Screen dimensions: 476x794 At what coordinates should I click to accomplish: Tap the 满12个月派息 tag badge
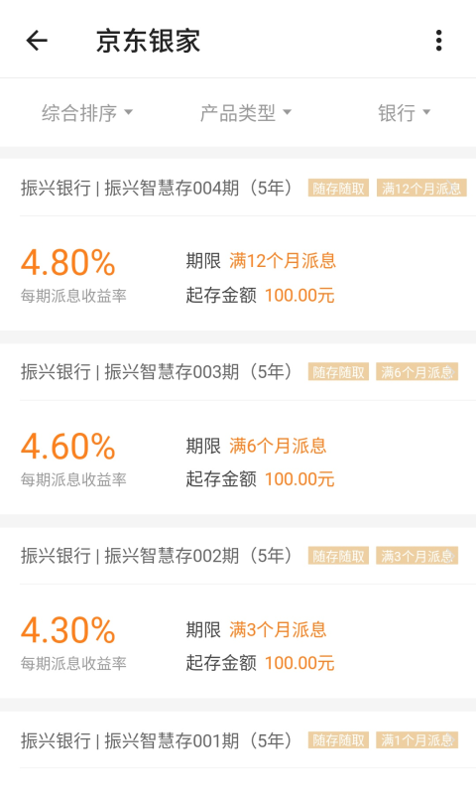coord(421,188)
